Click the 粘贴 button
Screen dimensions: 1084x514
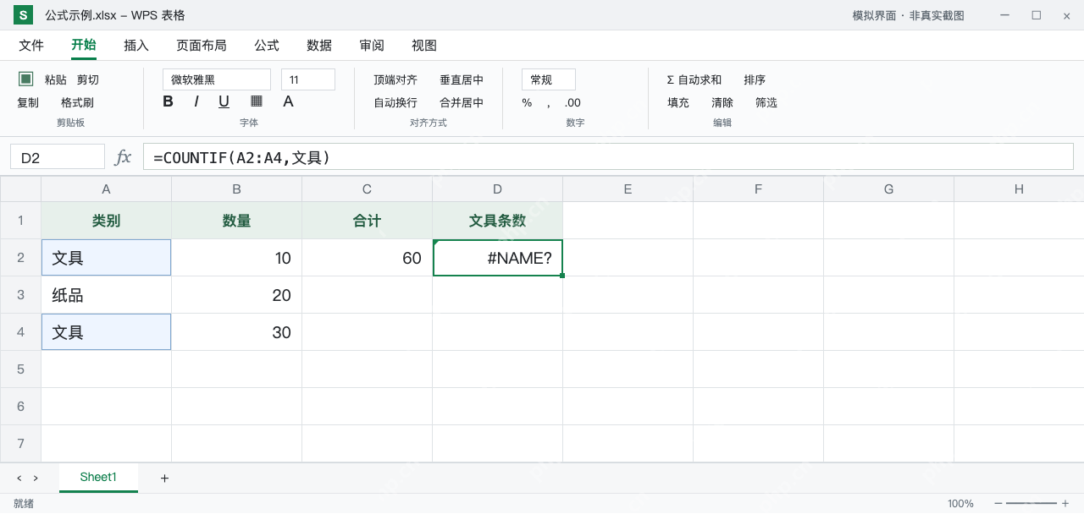click(x=56, y=79)
